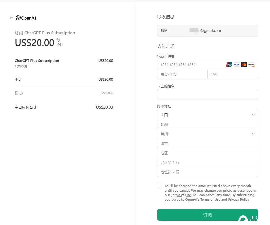Focus the 地址第 2 行 field
Viewport: 270px width, 225px height.
click(x=207, y=172)
